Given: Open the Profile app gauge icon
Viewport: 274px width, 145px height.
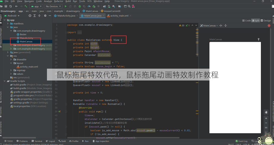Looking at the screenshot, I should pos(89,6).
